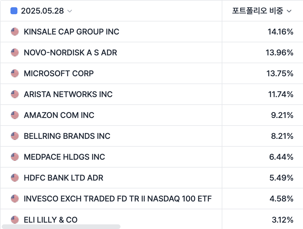Open the KINSALE CAP GROUP INC stock link
303x229 pixels.
coord(71,32)
